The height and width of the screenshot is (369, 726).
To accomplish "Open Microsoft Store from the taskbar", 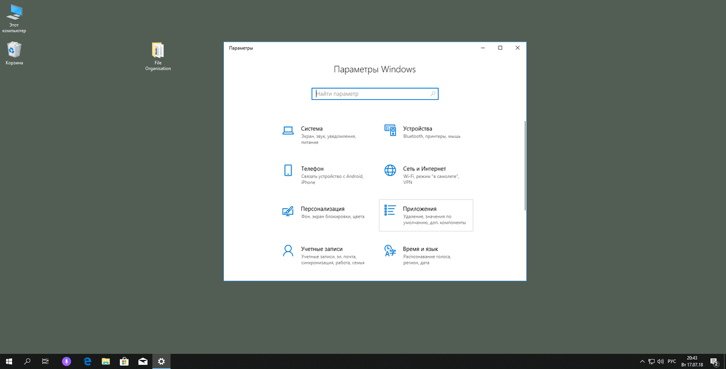I will coord(124,361).
